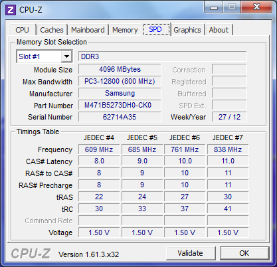277x267 pixels.
Task: Select the Memory tab
Action: click(125, 30)
